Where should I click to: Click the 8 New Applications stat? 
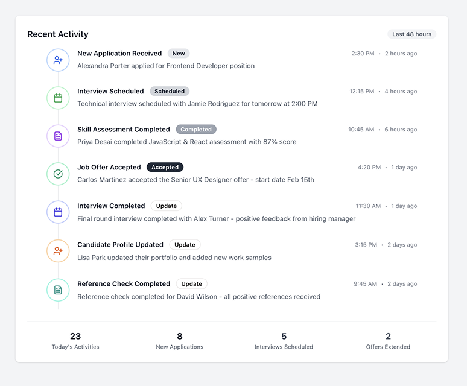(x=180, y=341)
